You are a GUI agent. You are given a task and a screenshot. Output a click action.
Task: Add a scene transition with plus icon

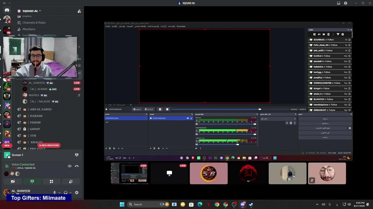(x=287, y=123)
